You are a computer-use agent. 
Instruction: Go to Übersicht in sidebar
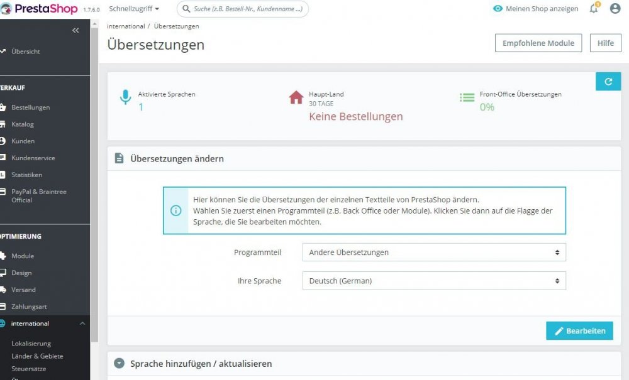point(26,52)
